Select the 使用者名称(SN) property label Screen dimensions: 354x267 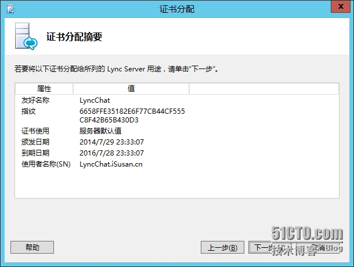click(x=46, y=164)
